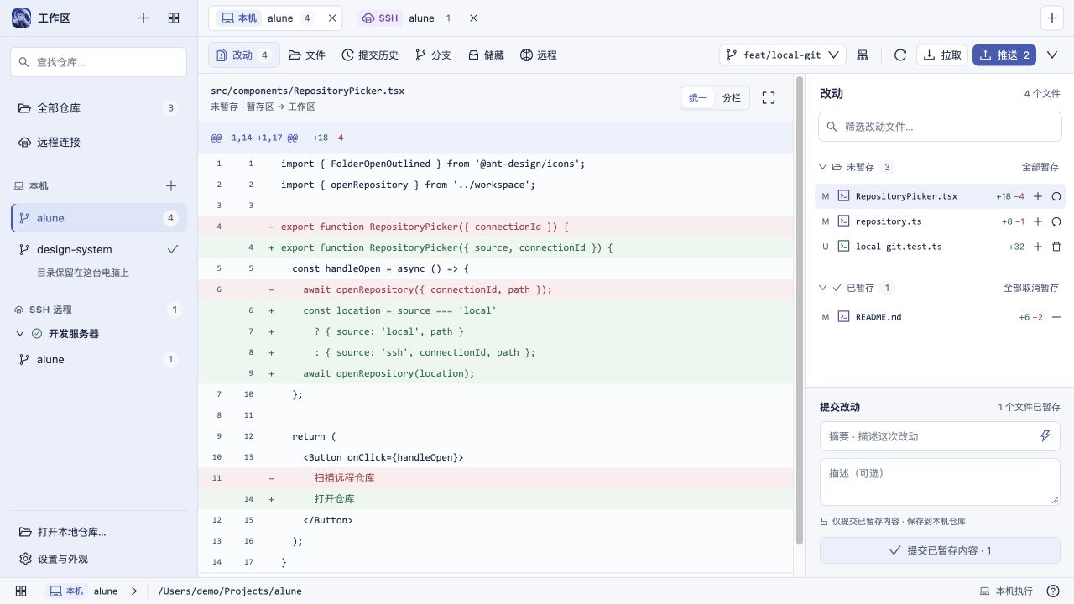
Task: Switch to the SSH alune tab
Action: 407,18
